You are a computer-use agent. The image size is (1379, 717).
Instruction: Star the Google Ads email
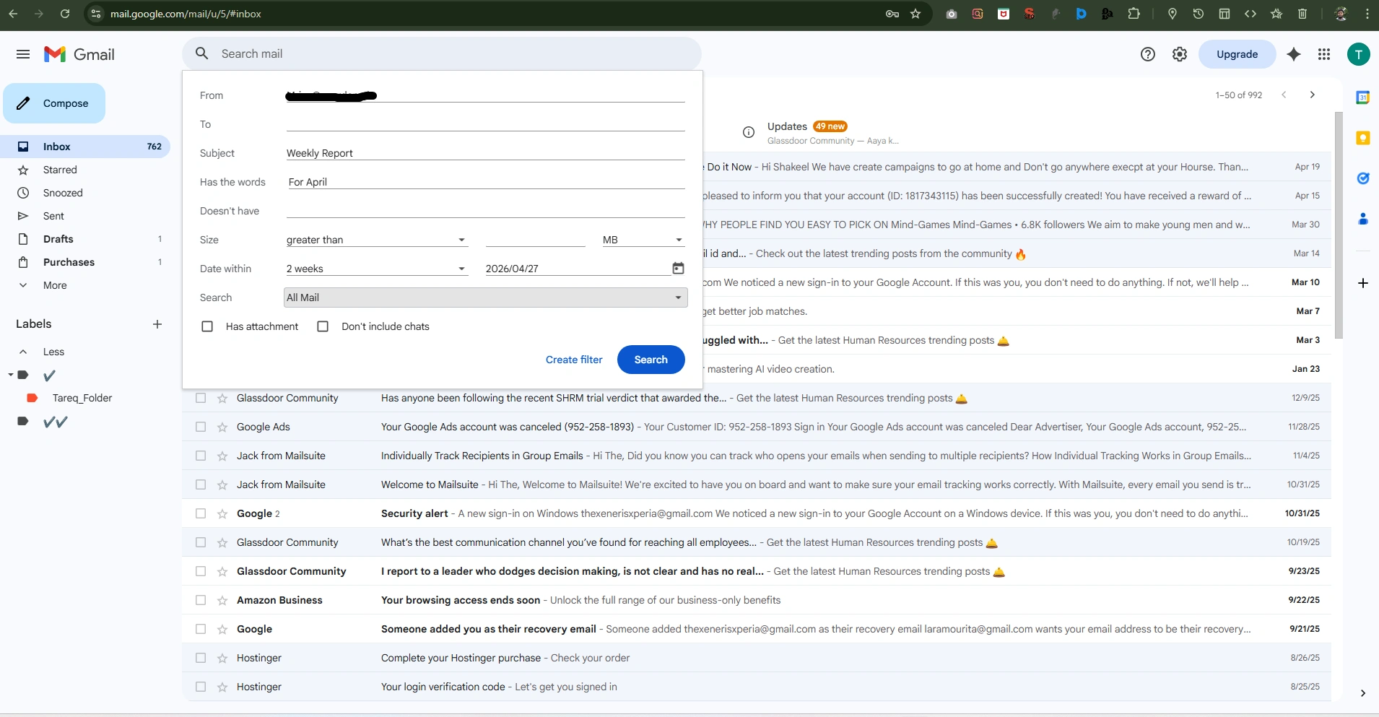(x=222, y=427)
